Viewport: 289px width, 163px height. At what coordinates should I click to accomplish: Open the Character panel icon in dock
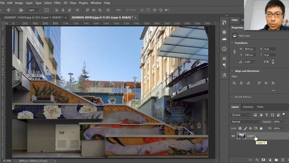tap(224, 58)
